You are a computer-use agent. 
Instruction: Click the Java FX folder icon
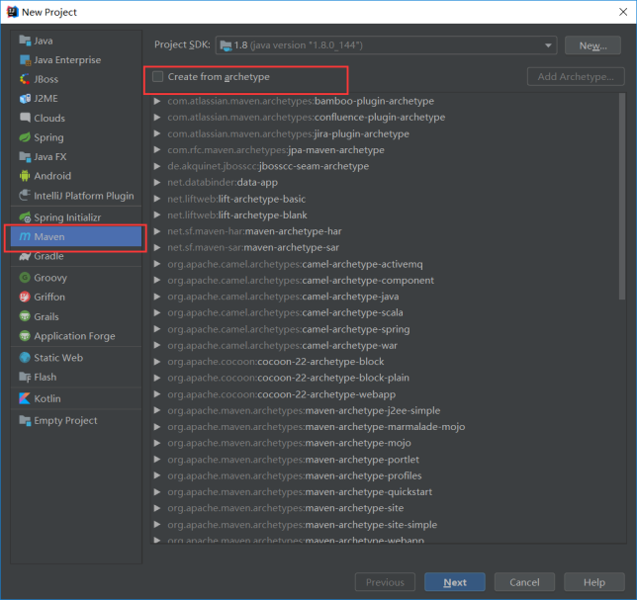[x=25, y=157]
